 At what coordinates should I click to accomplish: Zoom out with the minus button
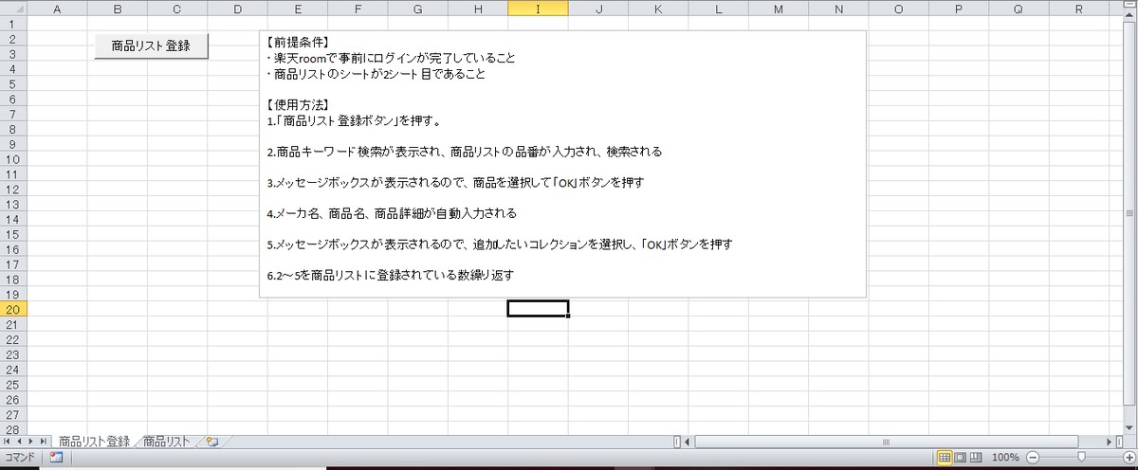click(x=1033, y=458)
